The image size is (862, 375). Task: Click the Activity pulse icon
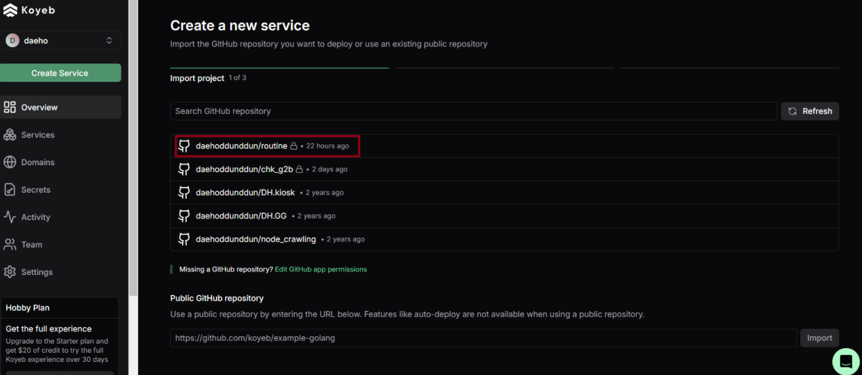[x=10, y=217]
